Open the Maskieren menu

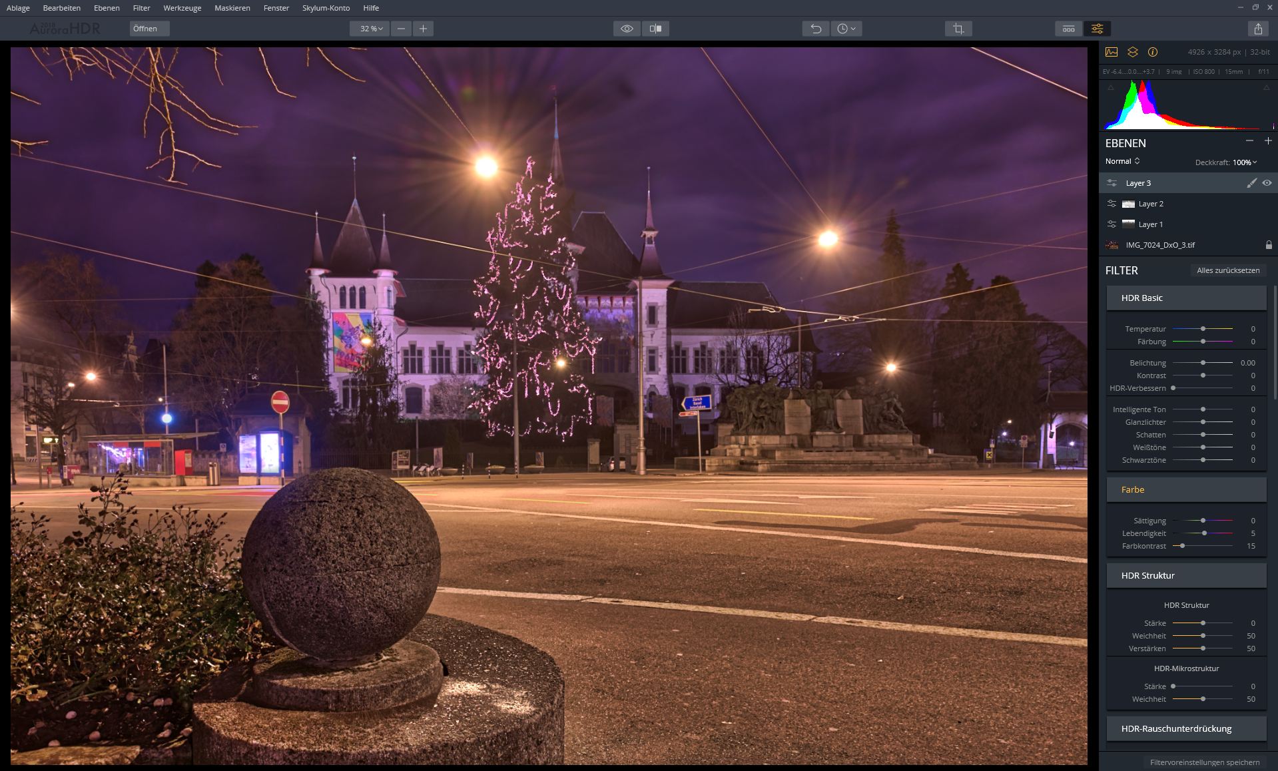(x=232, y=8)
